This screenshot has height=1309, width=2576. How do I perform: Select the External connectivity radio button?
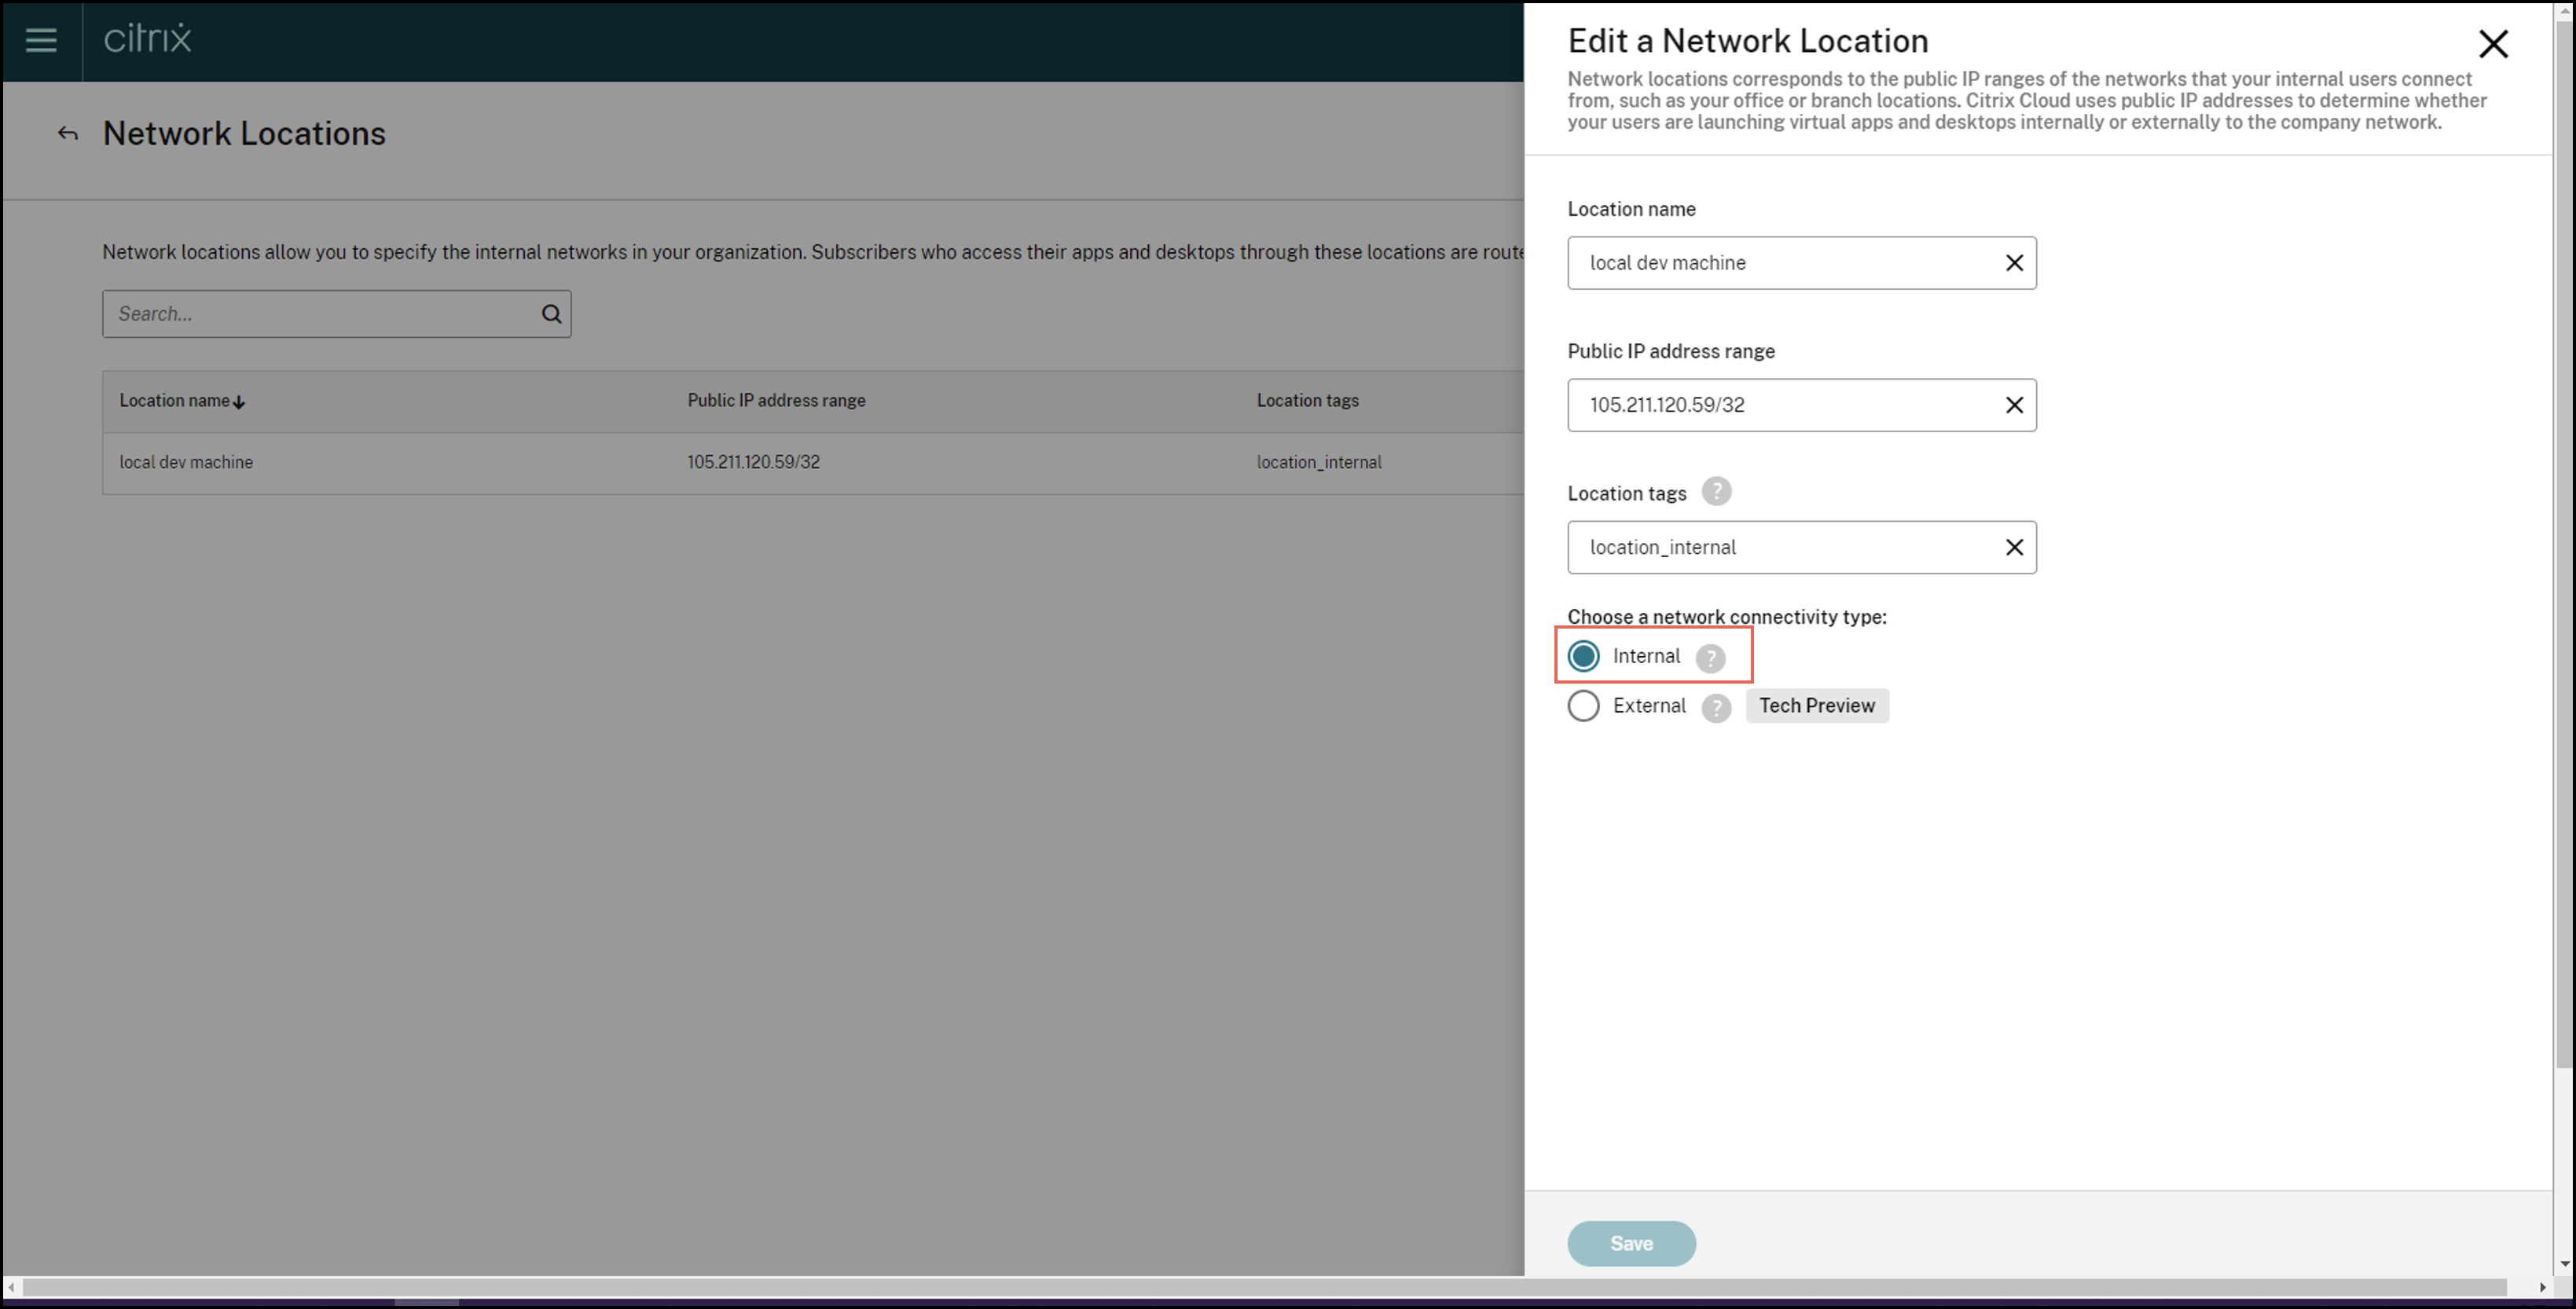tap(1583, 706)
